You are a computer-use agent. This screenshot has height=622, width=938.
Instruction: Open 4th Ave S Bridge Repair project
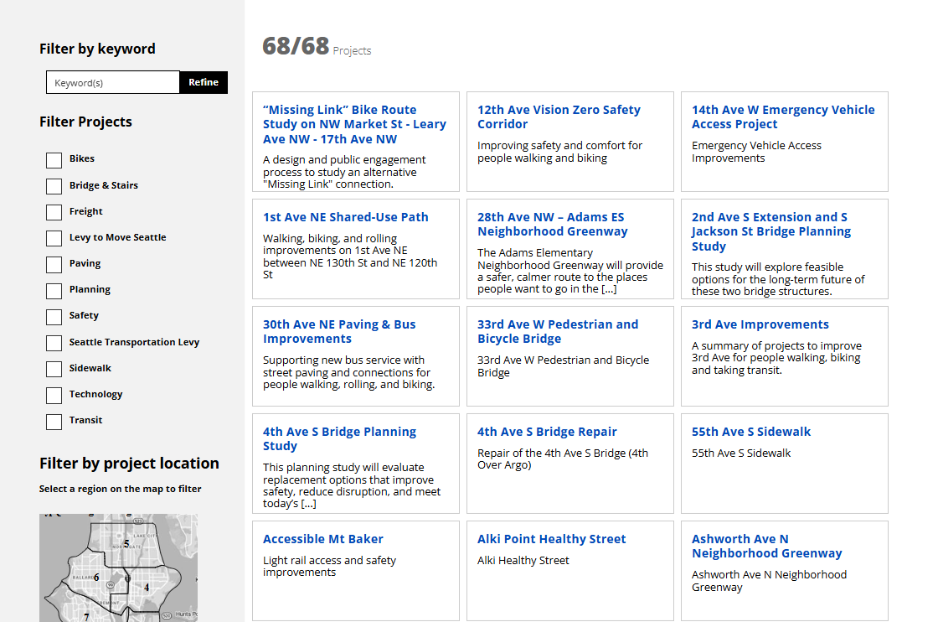547,432
